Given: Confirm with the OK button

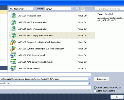Looking at the screenshot, I should [x=117, y=97].
